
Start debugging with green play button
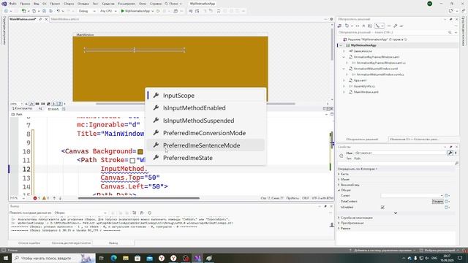click(x=122, y=11)
